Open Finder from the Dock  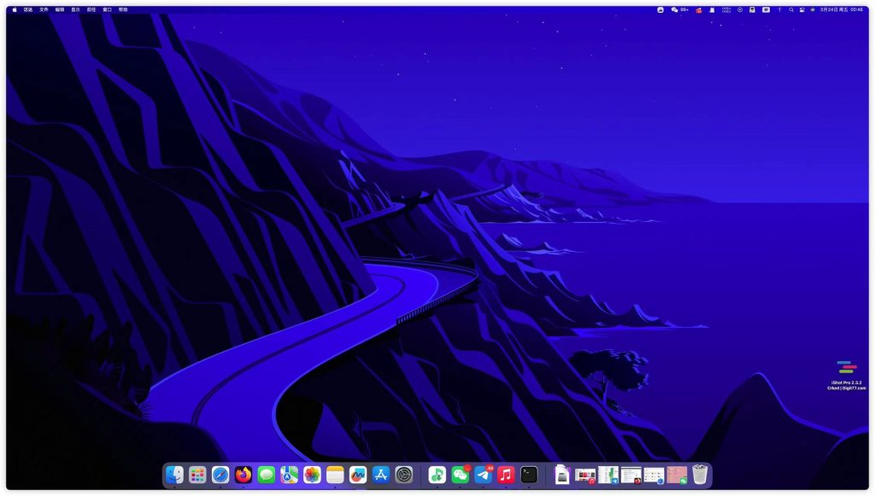point(174,475)
